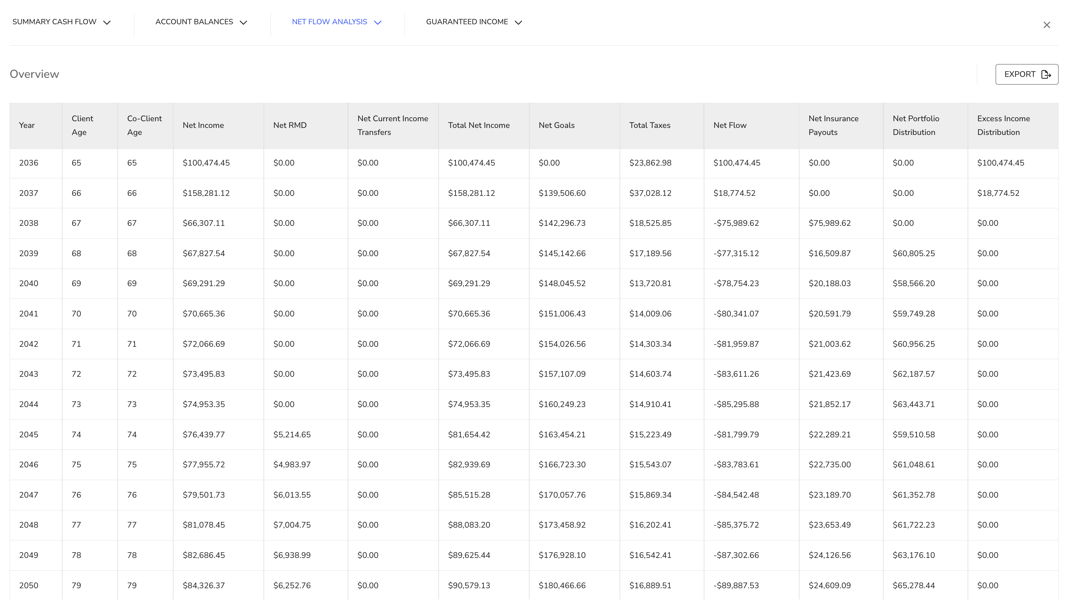Click Net Income value $66,307.11

(204, 223)
